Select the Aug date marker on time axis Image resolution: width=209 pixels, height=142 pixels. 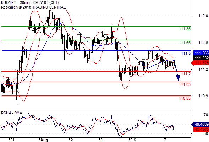44,140
